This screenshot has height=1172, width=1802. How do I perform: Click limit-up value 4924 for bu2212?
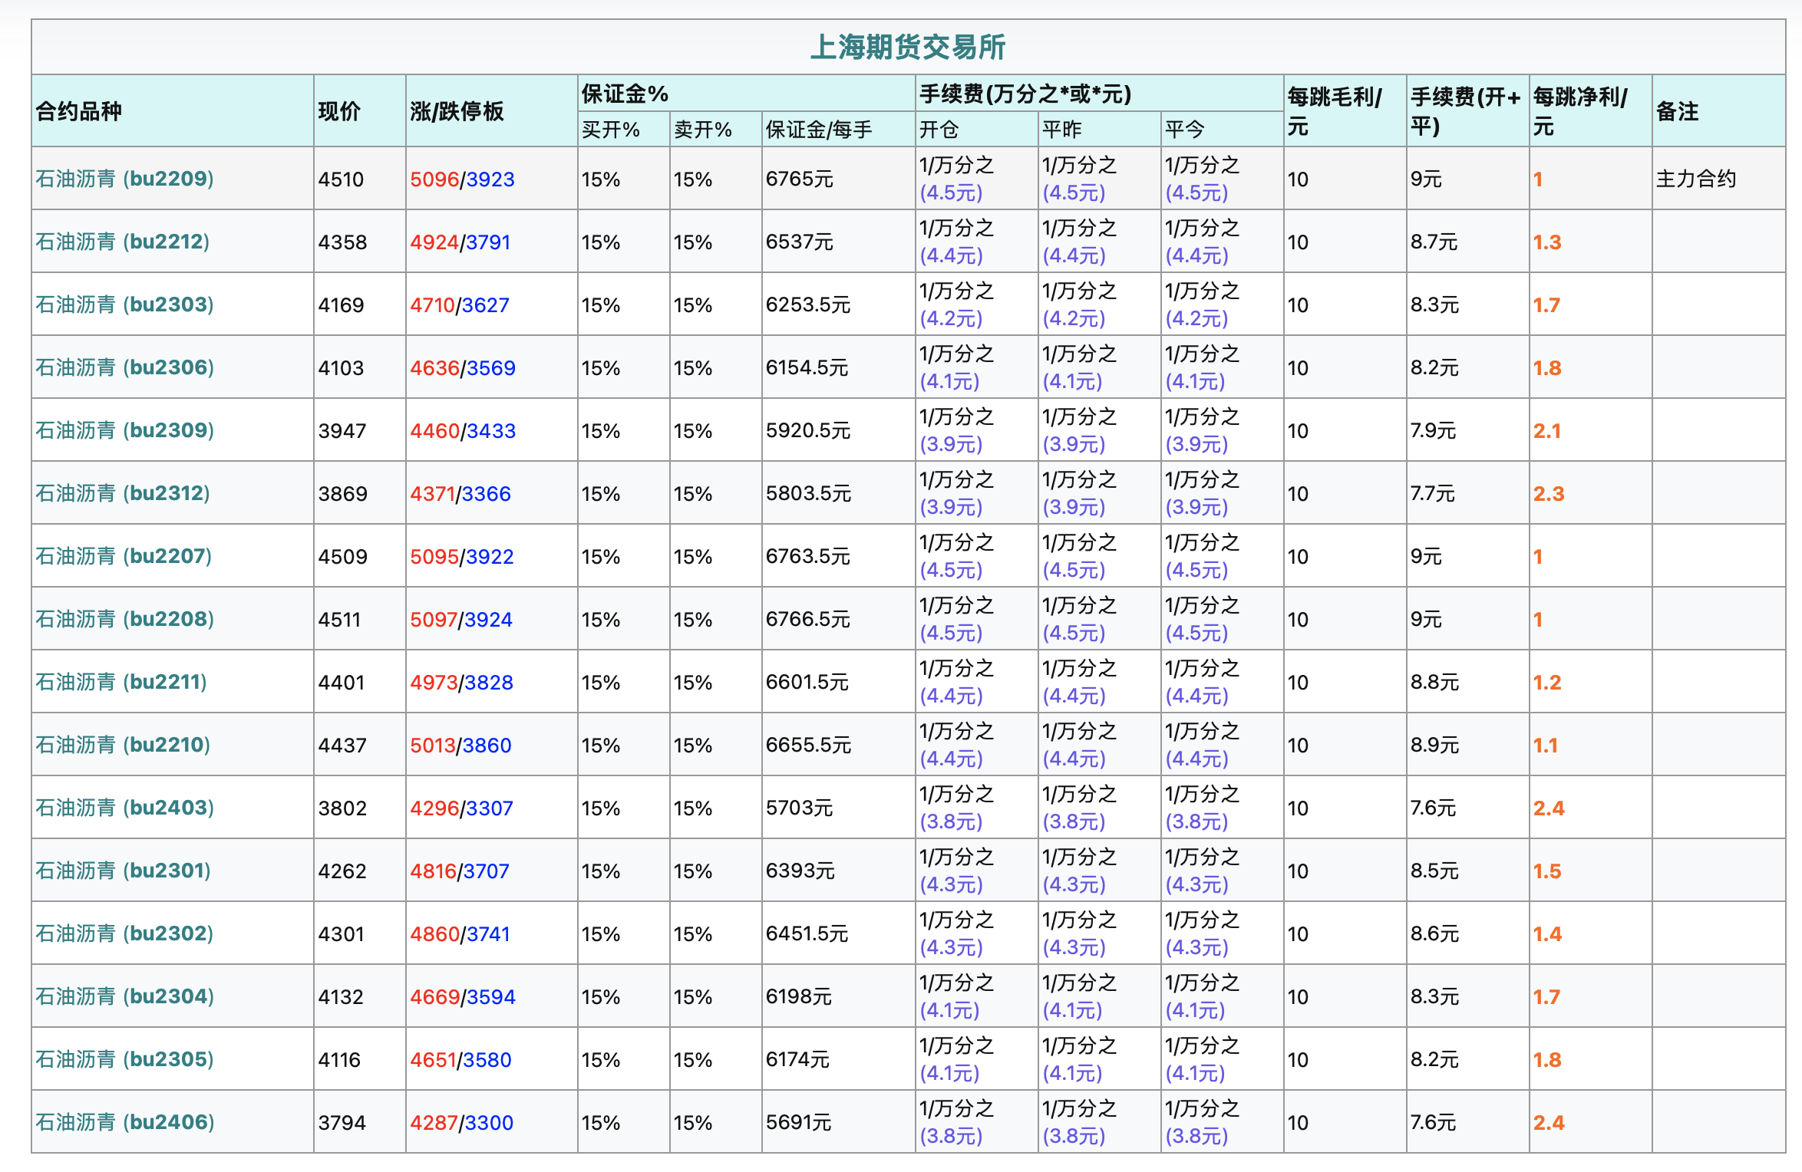point(434,242)
